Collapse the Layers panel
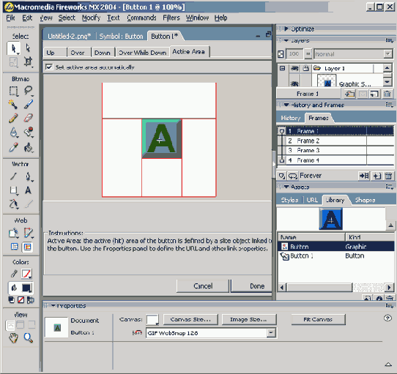 coord(286,40)
